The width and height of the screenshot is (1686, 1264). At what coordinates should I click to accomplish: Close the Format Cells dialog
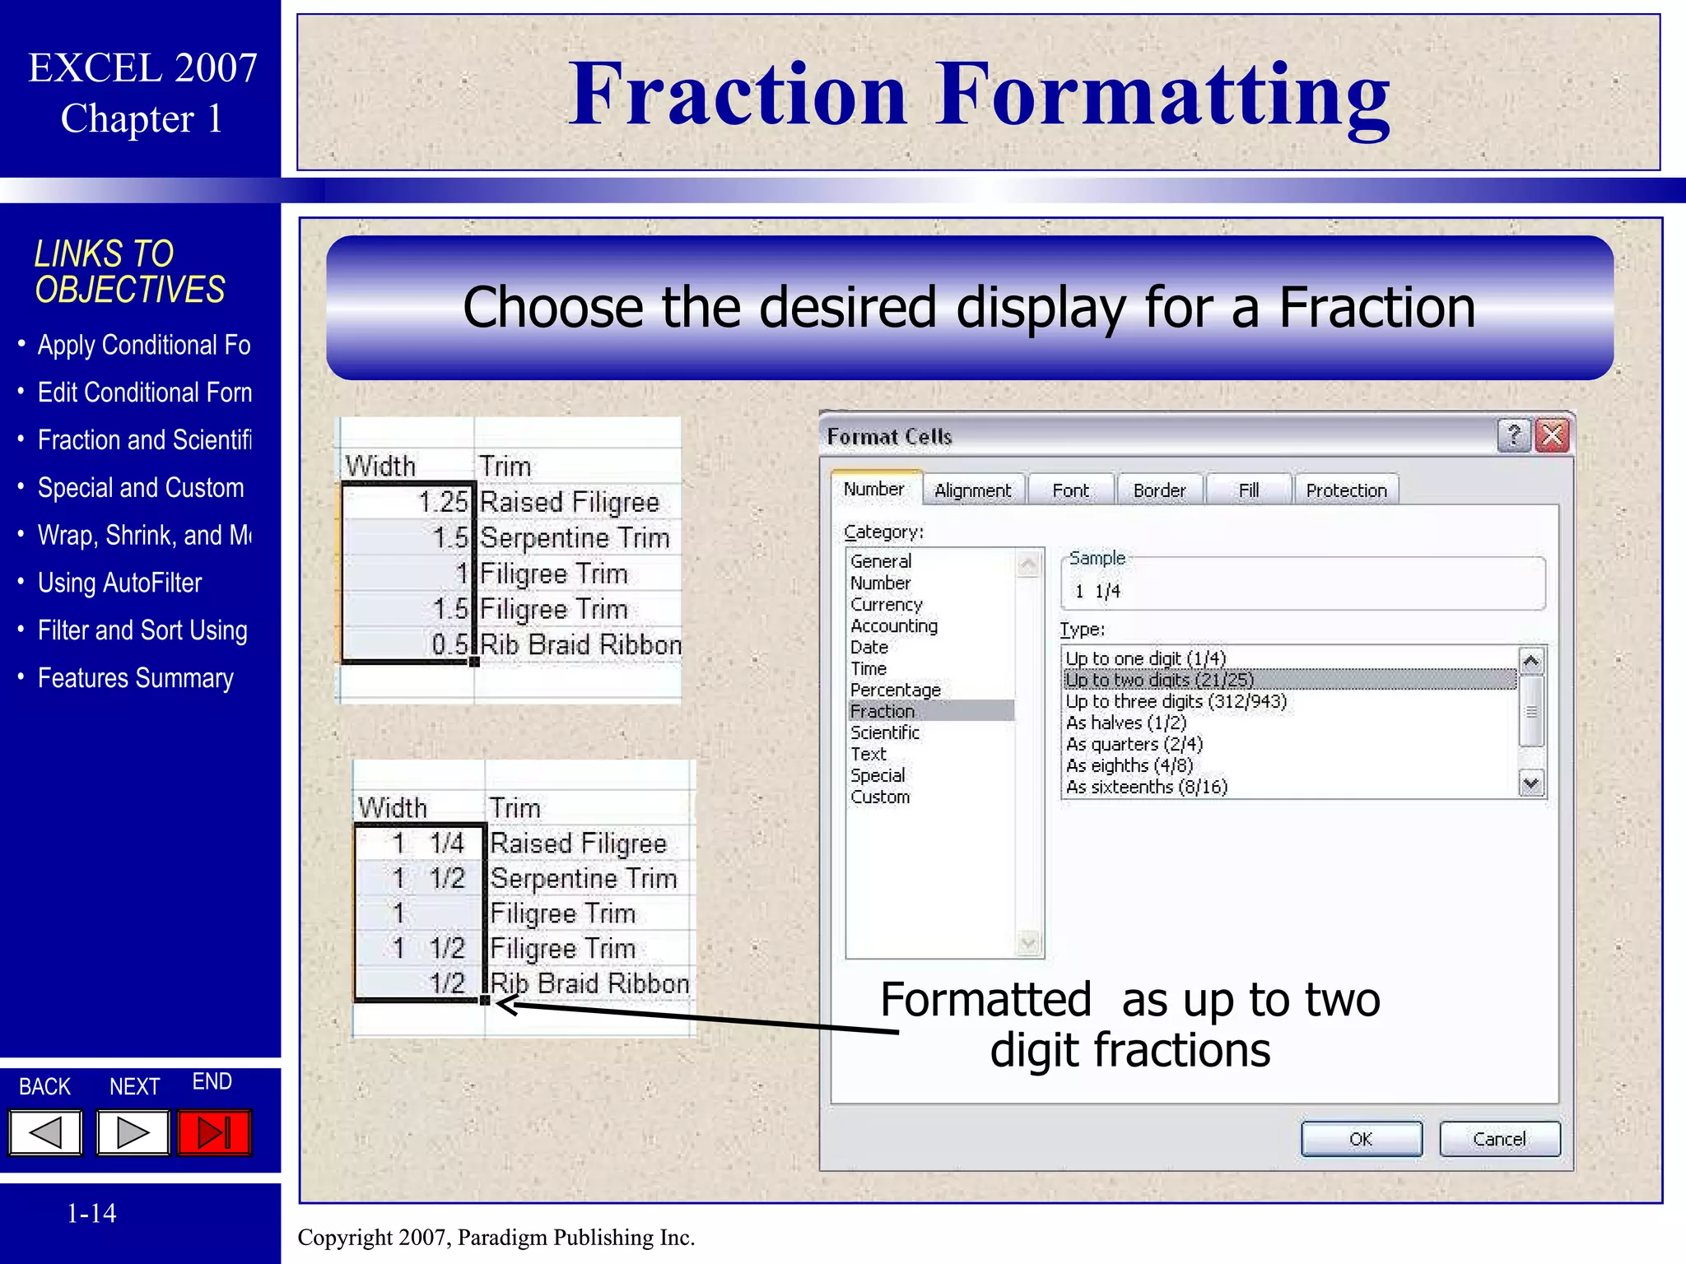coord(1553,435)
